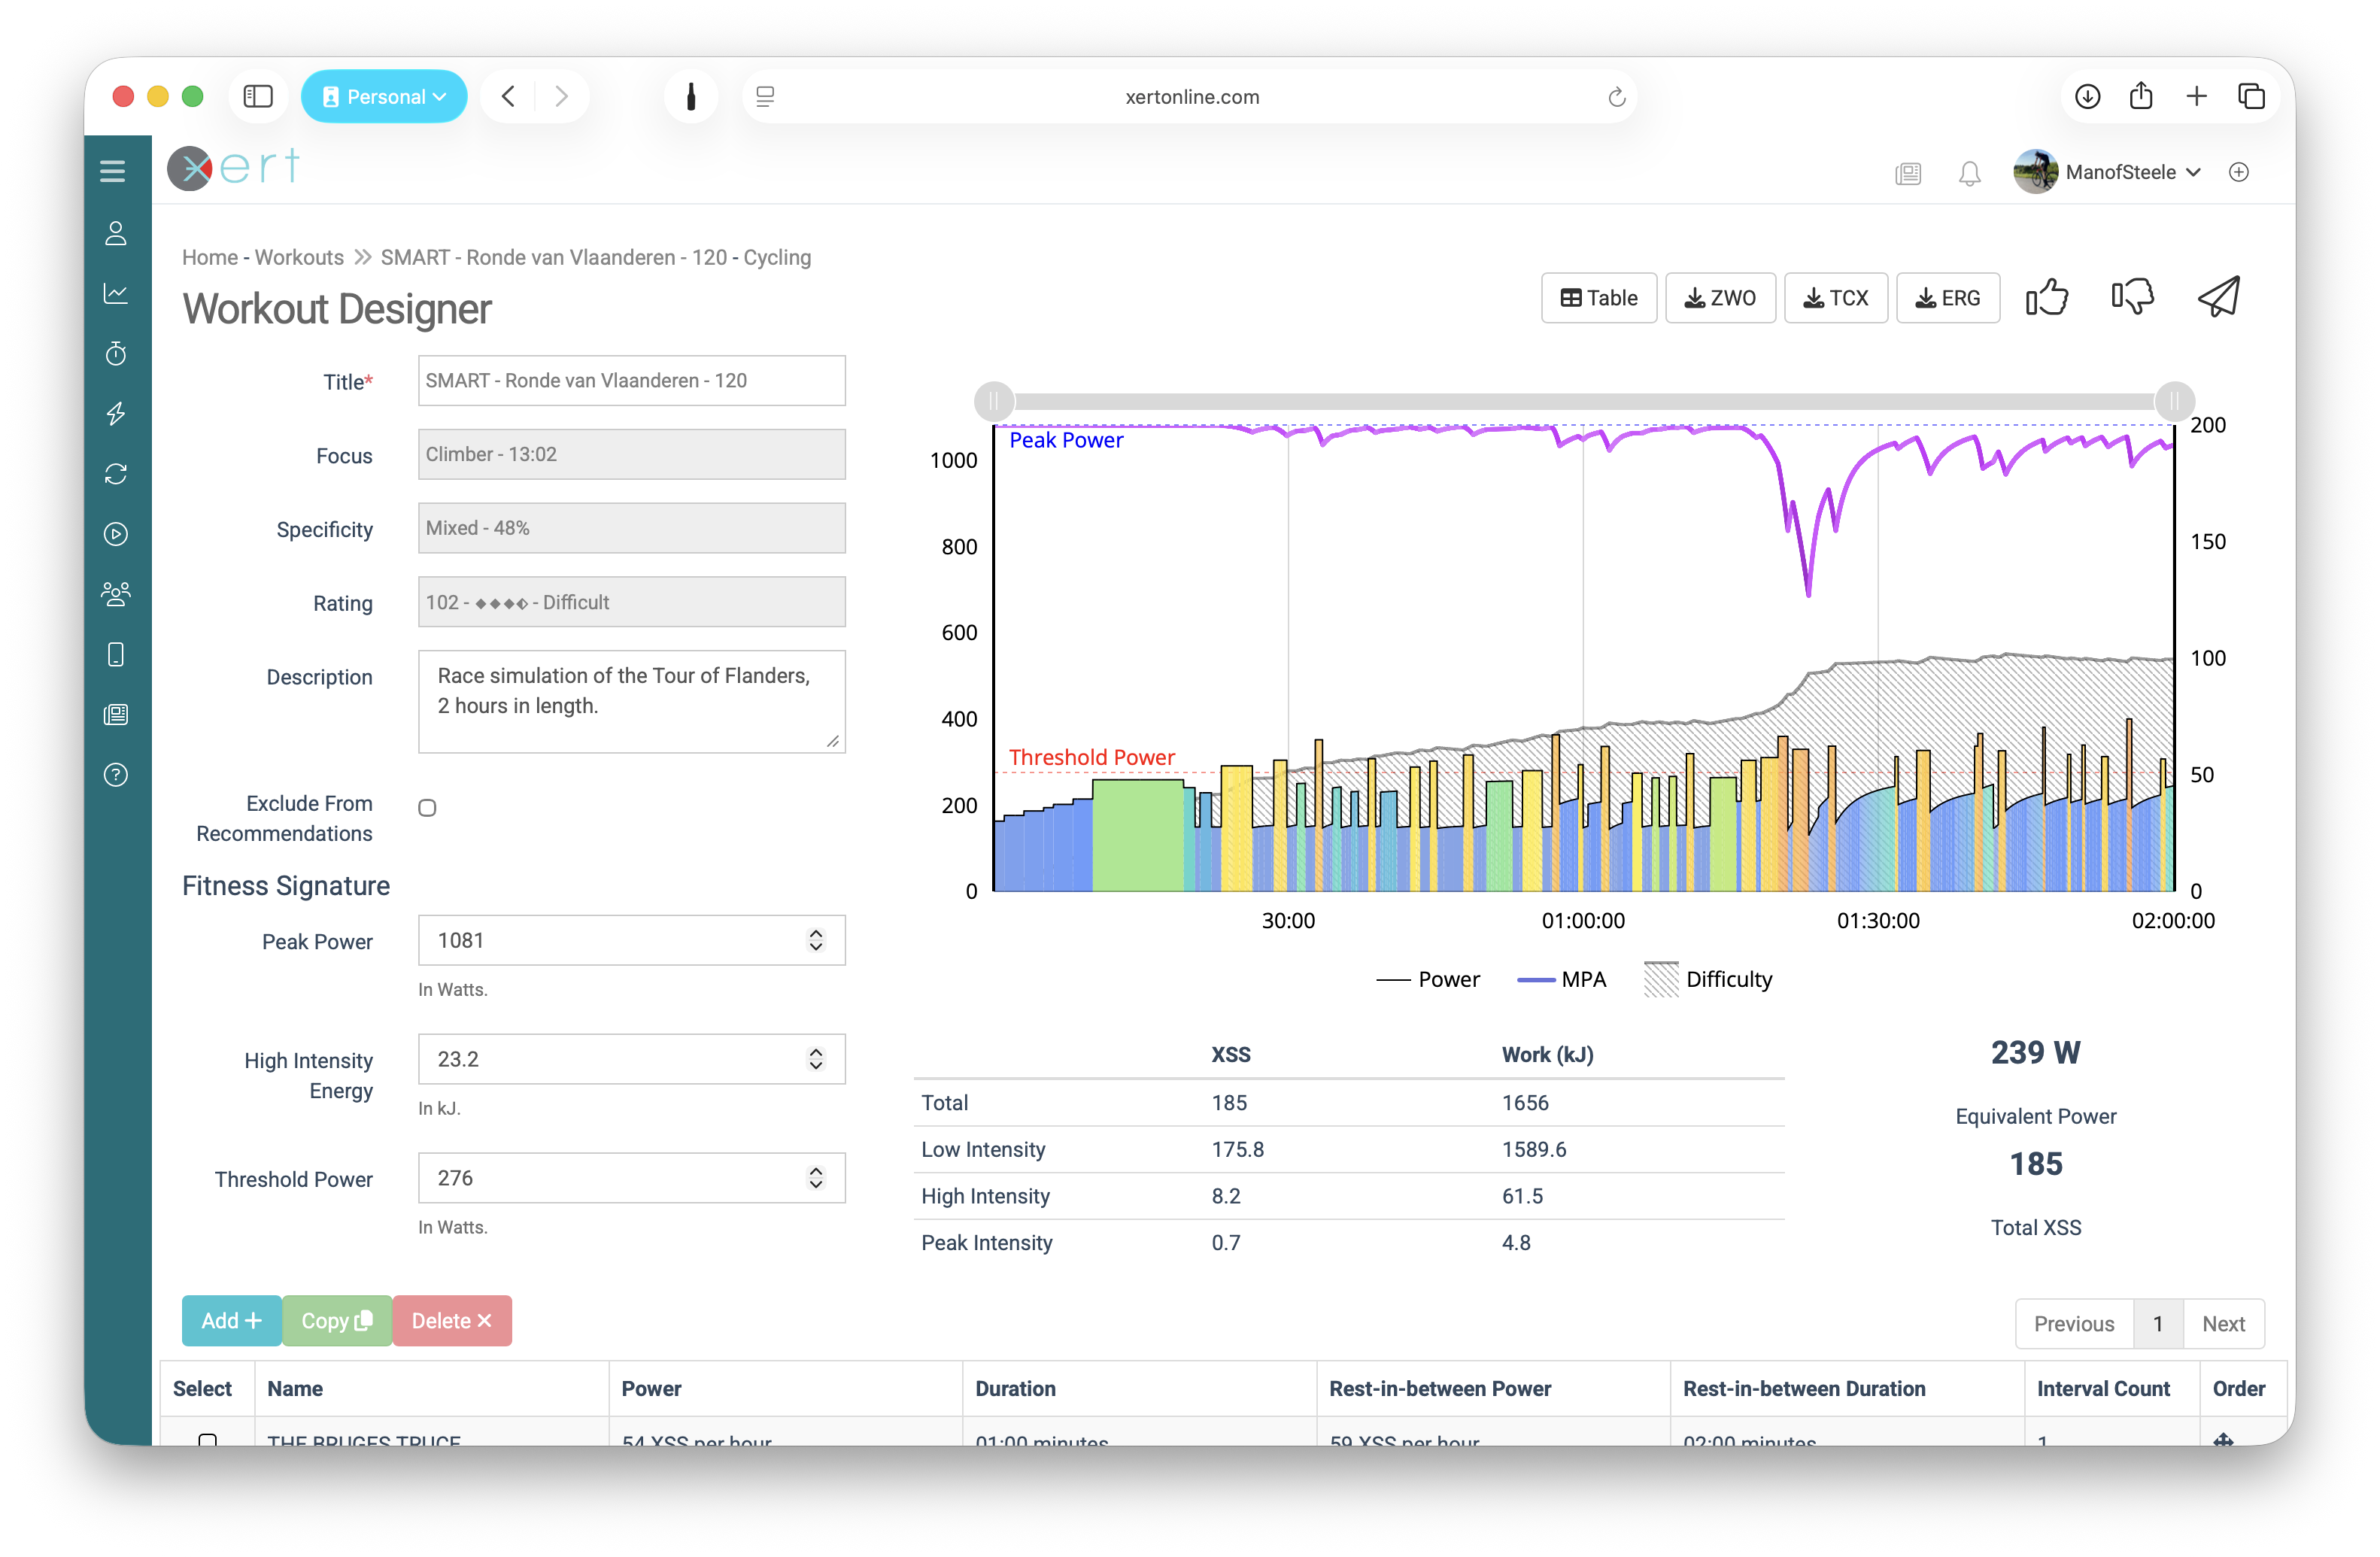This screenshot has height=1557, width=2380.
Task: Click the Add interval button
Action: (231, 1321)
